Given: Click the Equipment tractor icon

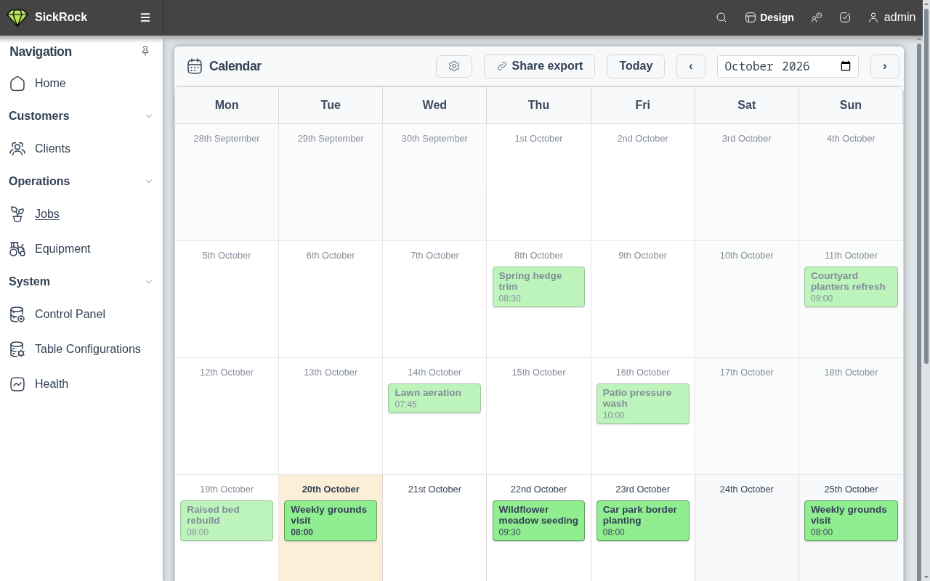Looking at the screenshot, I should coord(17,249).
